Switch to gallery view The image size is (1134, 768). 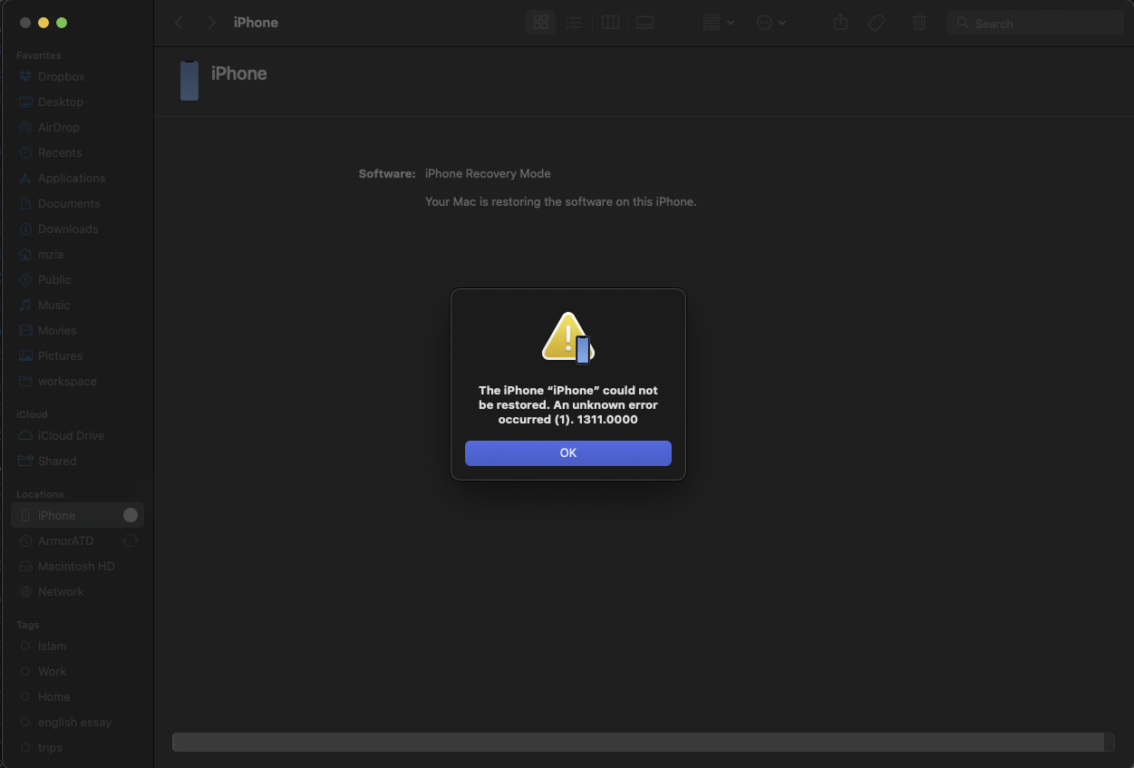(645, 23)
